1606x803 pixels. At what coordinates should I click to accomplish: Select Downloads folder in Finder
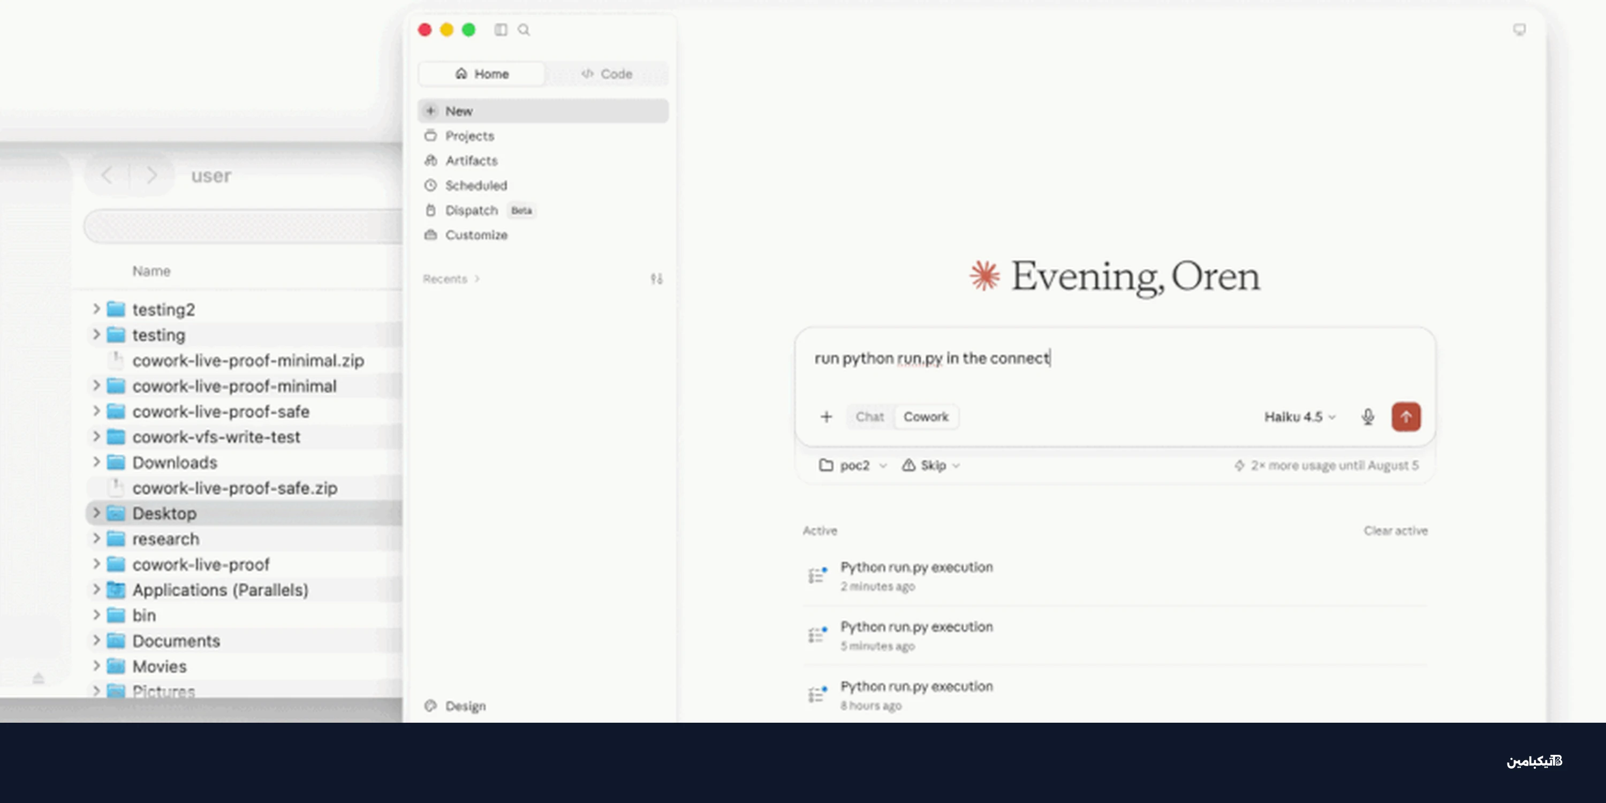(175, 463)
